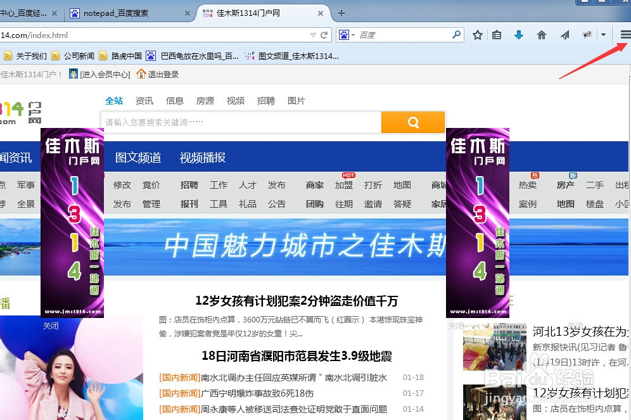Close the 佳木斯1314门户网 tab

coord(321,13)
